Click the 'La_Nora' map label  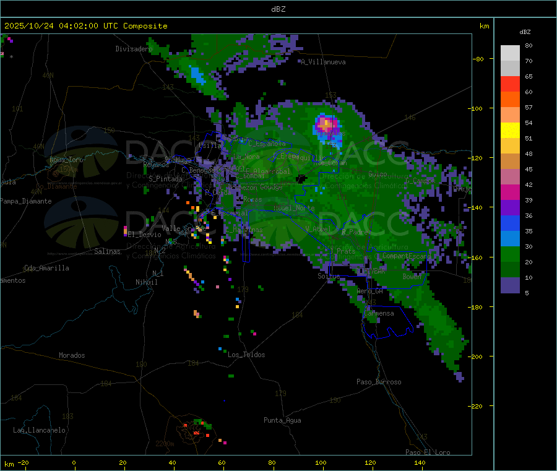pos(246,157)
